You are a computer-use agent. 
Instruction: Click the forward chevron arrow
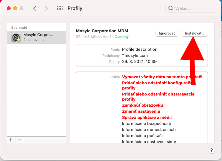click(x=46, y=8)
